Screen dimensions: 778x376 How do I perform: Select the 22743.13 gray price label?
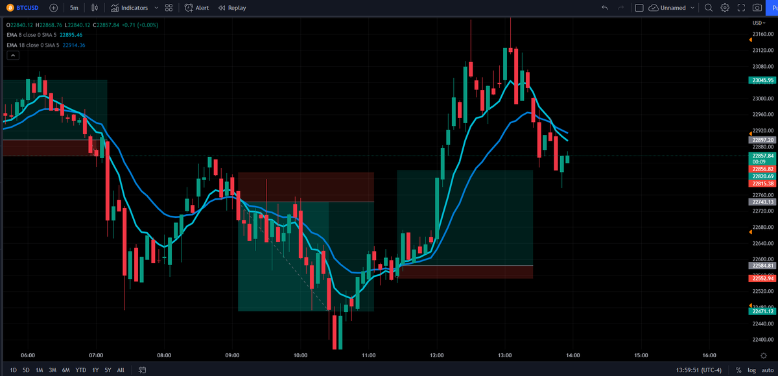click(x=762, y=202)
